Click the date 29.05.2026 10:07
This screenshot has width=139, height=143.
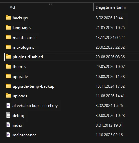click(110, 66)
